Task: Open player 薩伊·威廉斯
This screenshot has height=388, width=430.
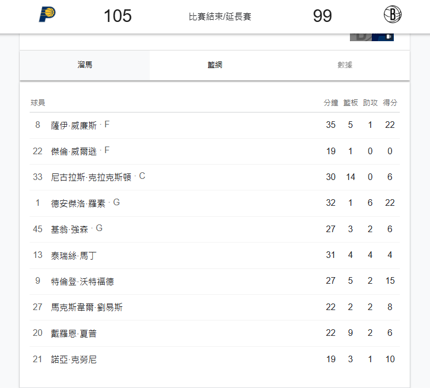Action: tap(73, 125)
